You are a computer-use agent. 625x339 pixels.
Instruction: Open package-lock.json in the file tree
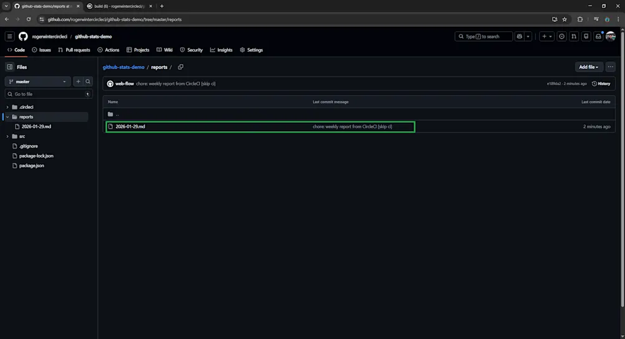[x=36, y=156]
